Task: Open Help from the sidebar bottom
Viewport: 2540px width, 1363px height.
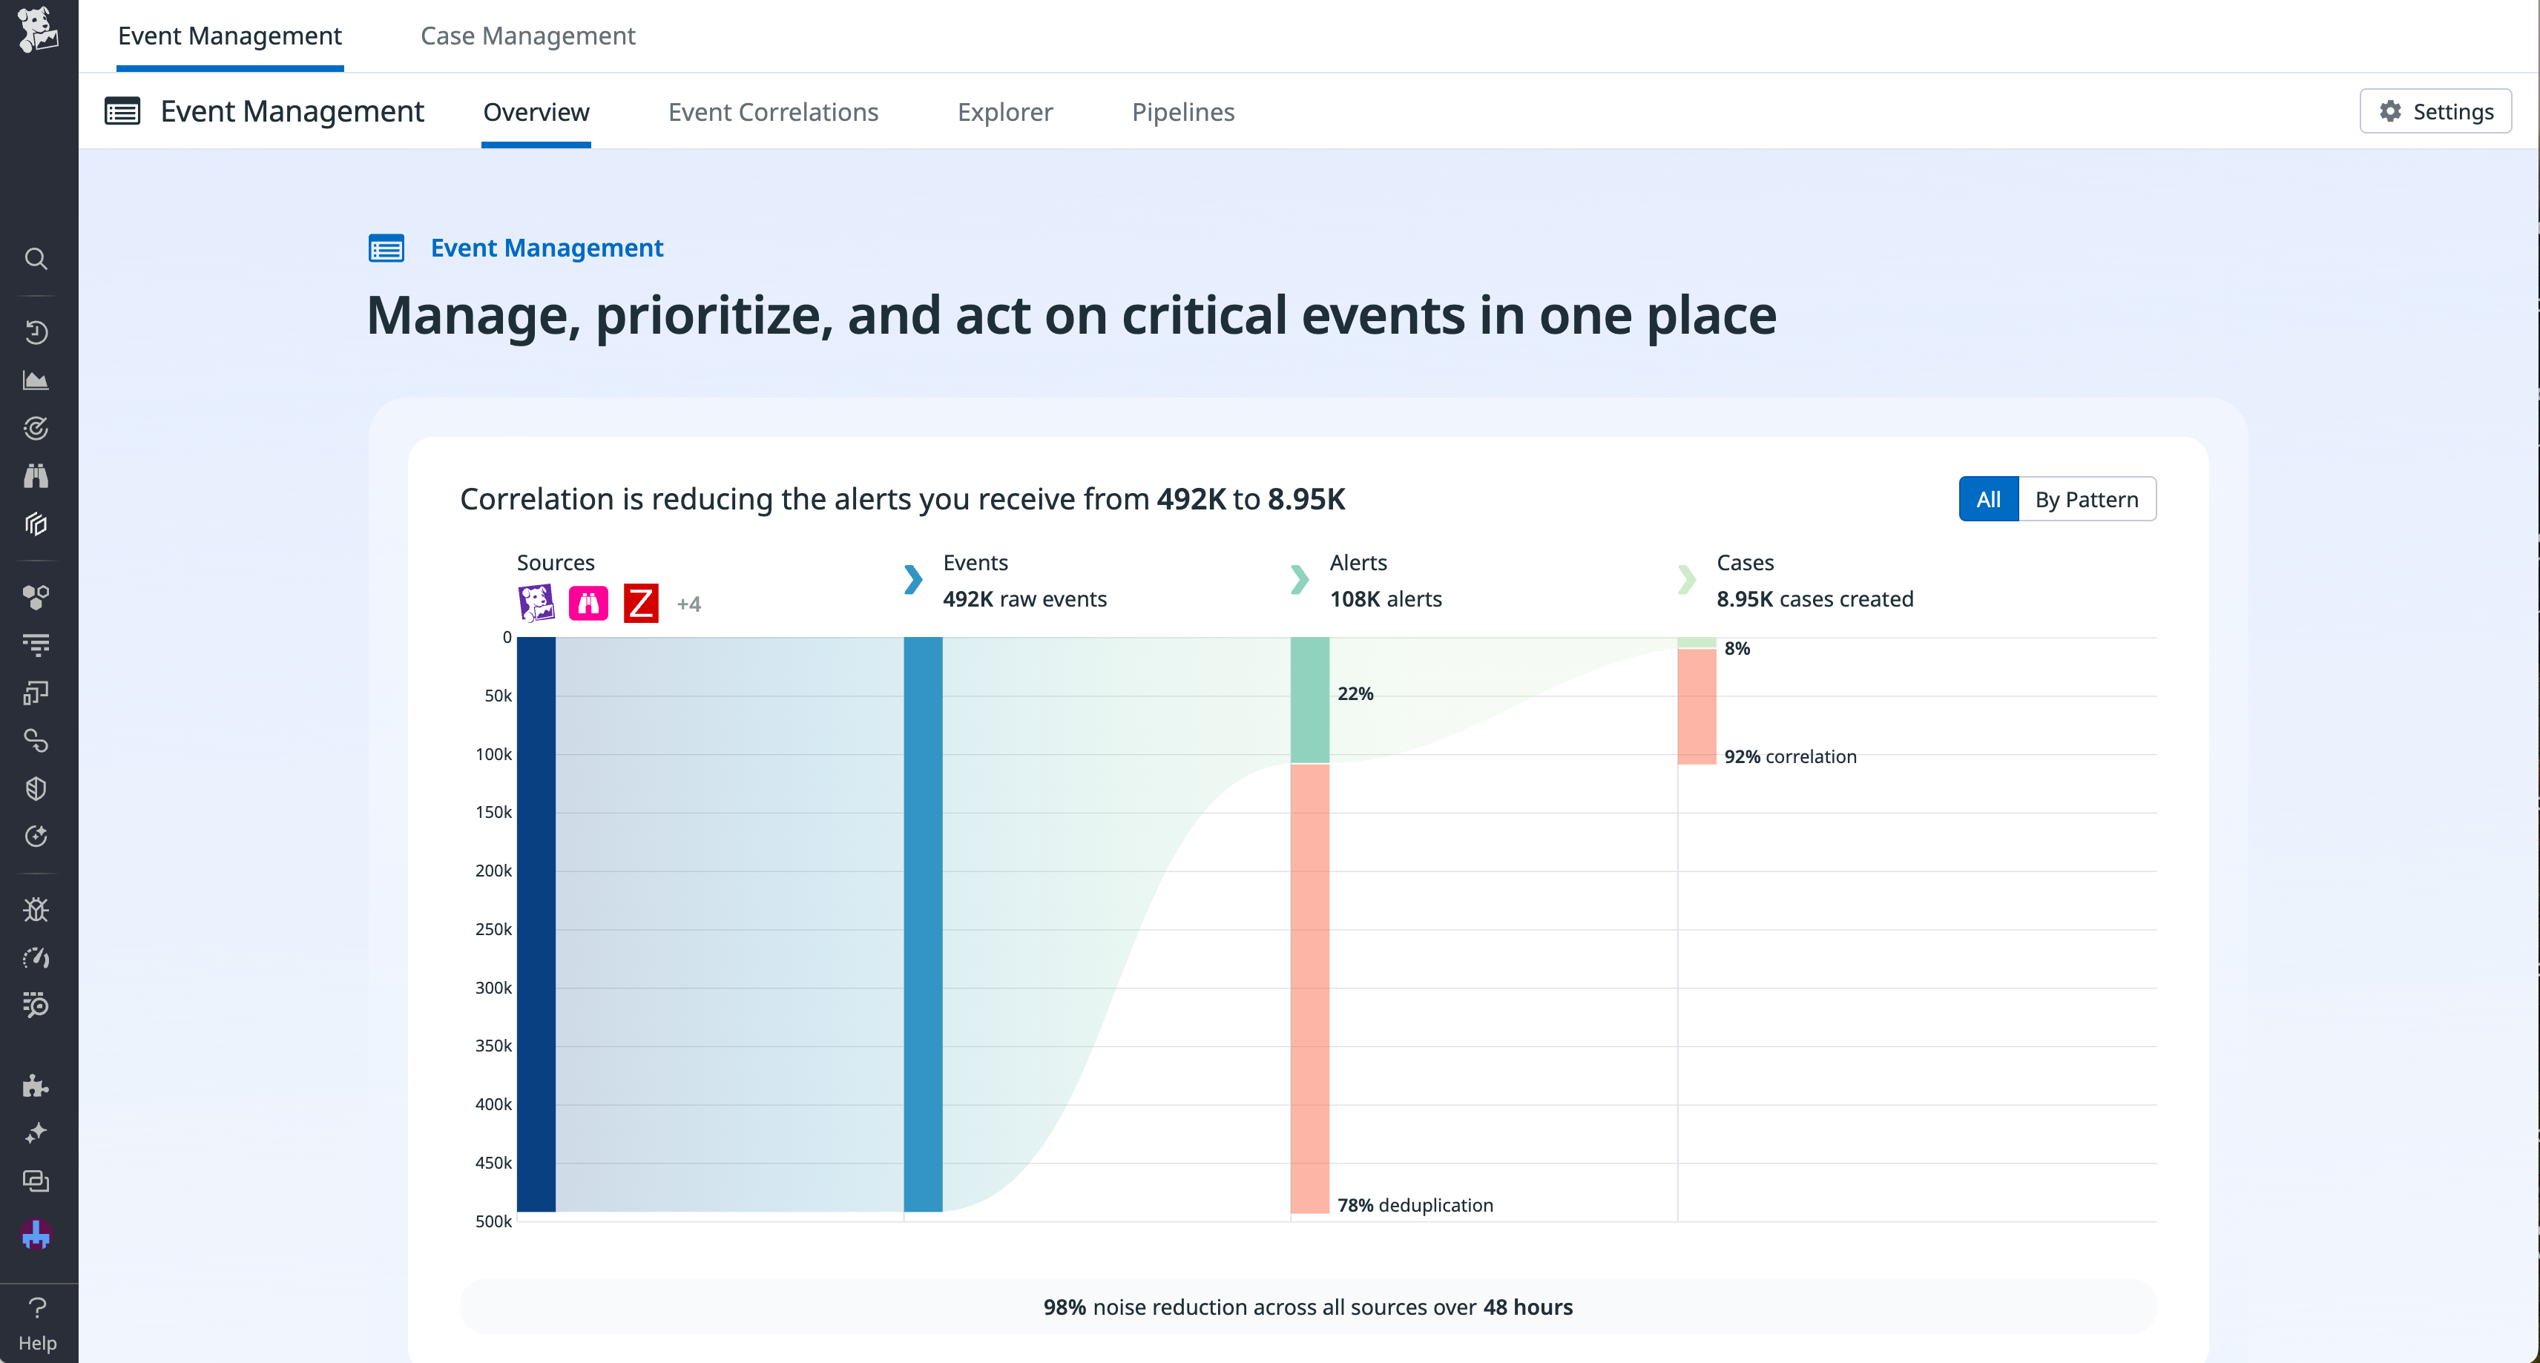Action: (38, 1321)
